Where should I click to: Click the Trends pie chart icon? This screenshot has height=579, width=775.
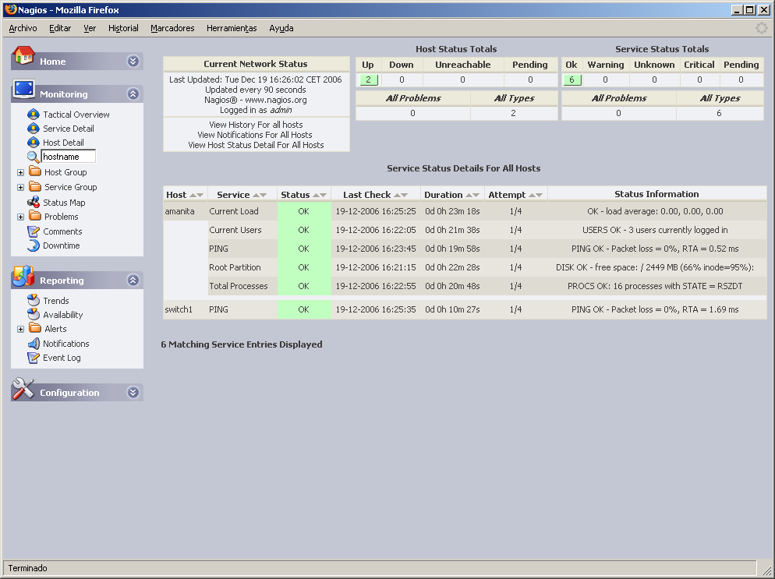(33, 300)
